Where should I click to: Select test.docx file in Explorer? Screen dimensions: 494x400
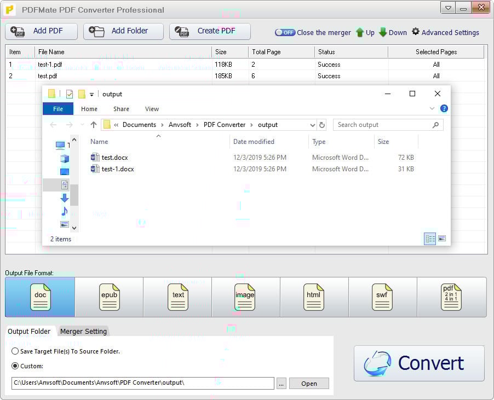114,158
